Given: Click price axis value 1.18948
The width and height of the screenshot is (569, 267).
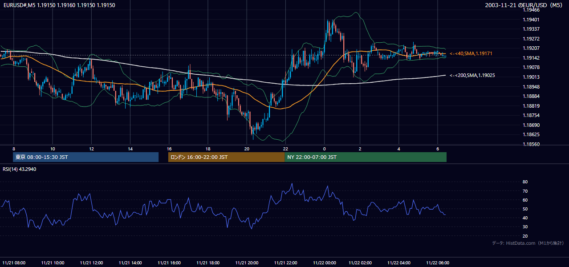Looking at the screenshot, I should pyautogui.click(x=531, y=87).
